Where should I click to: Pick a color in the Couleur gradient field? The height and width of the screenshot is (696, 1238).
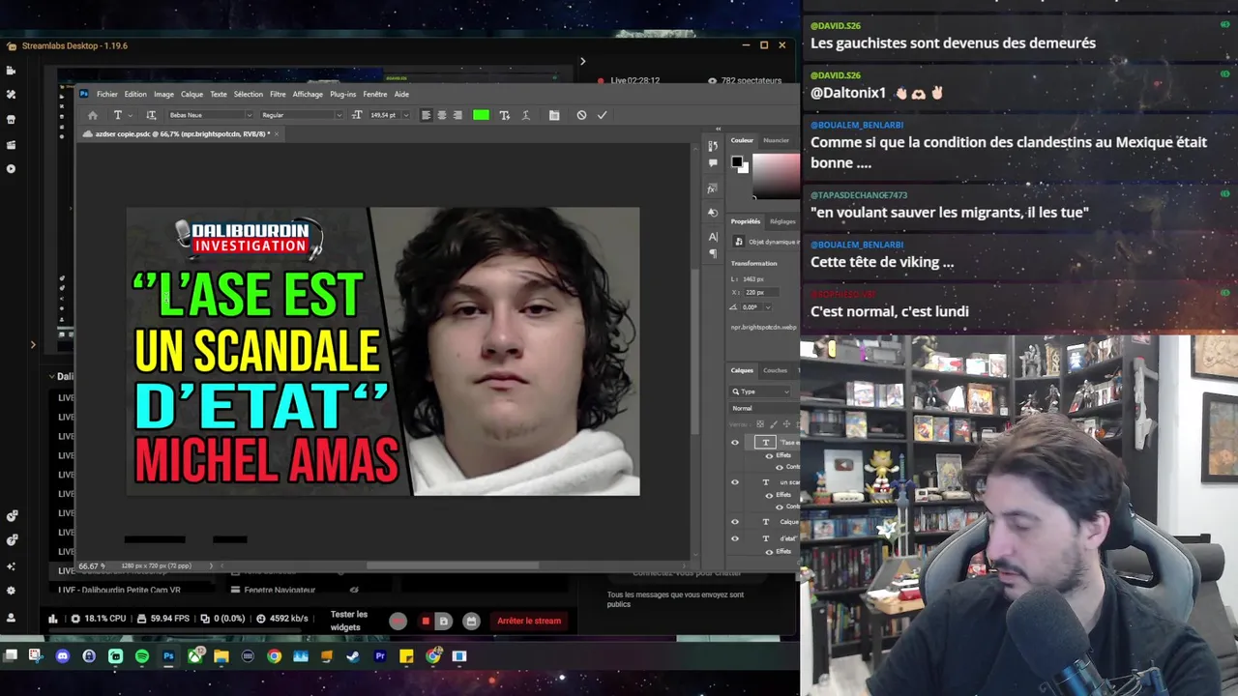pos(777,175)
